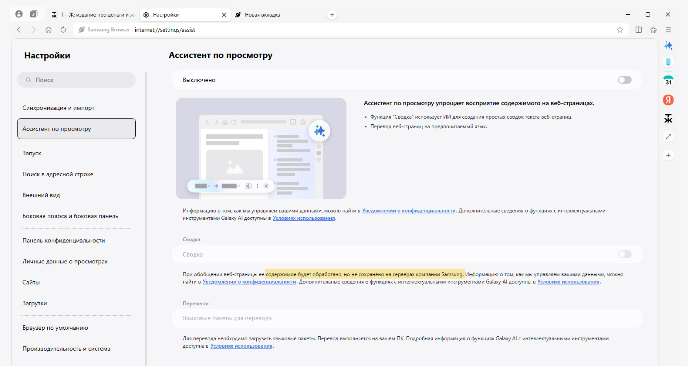The height and width of the screenshot is (366, 688).
Task: Bookmark this page with the address bar star
Action: tap(620, 30)
